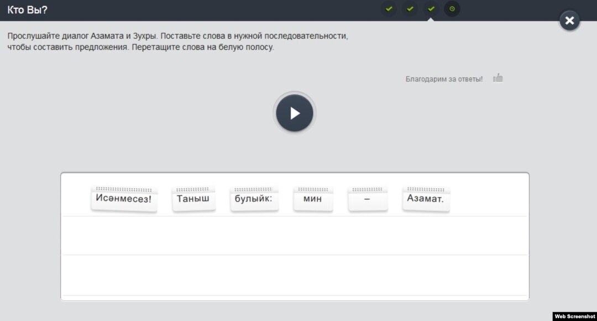Viewport: 597px width, 321px height.
Task: Go to the second completed step checkmark
Action: (x=410, y=9)
